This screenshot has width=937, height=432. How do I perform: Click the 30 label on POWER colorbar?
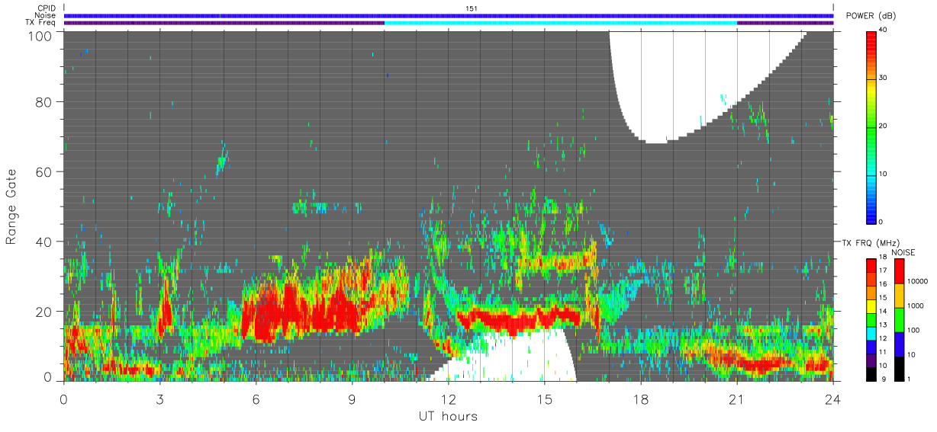(884, 78)
